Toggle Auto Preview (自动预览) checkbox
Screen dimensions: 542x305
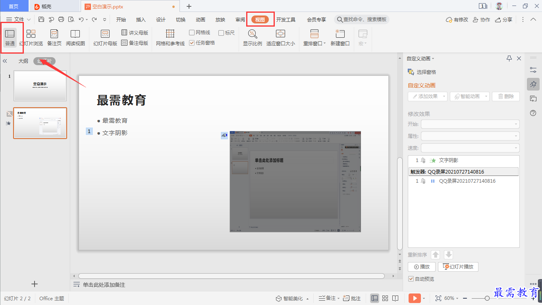point(421,279)
